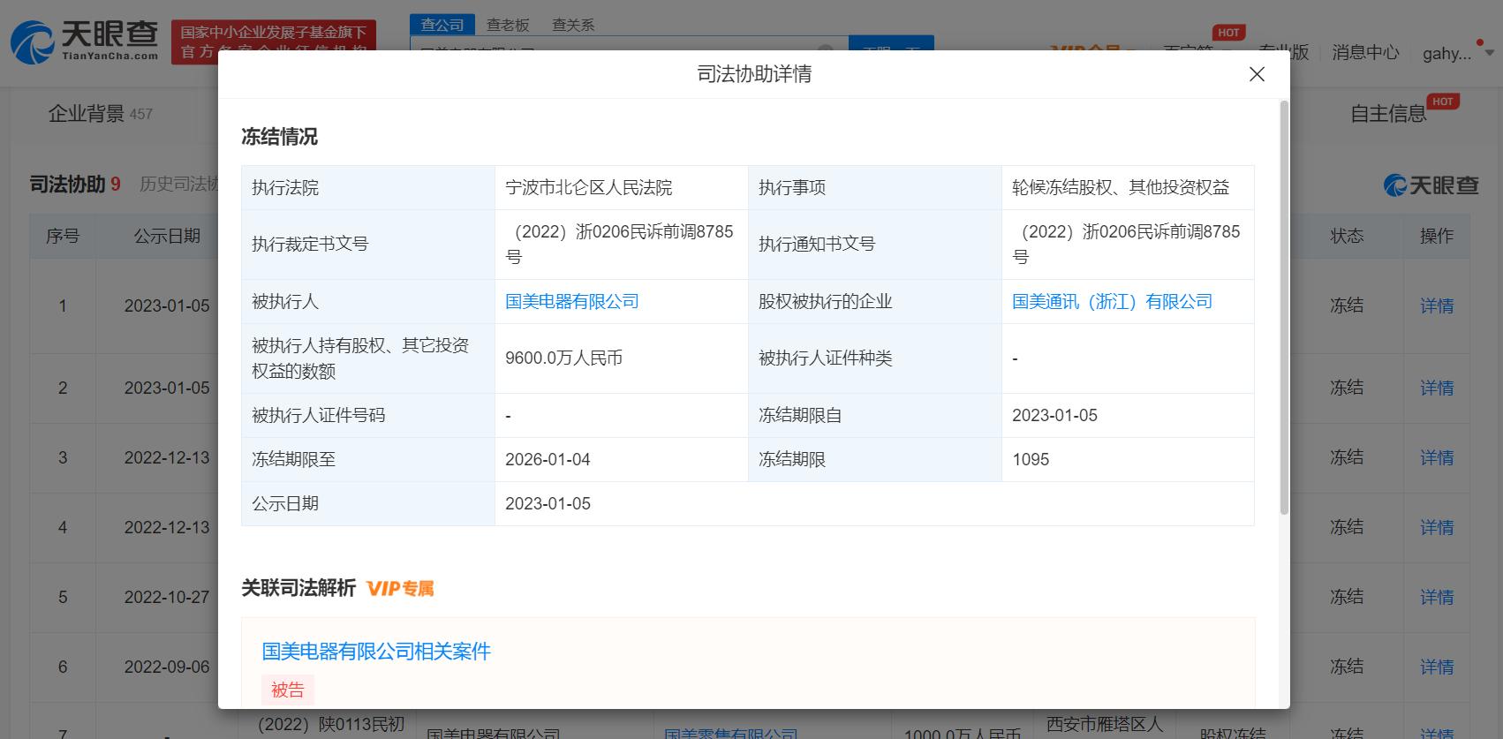Click the 公示日期 value 2023-01-05
The image size is (1503, 739).
pos(548,504)
